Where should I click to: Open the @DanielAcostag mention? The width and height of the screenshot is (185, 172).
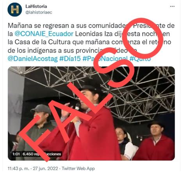pyautogui.click(x=32, y=59)
